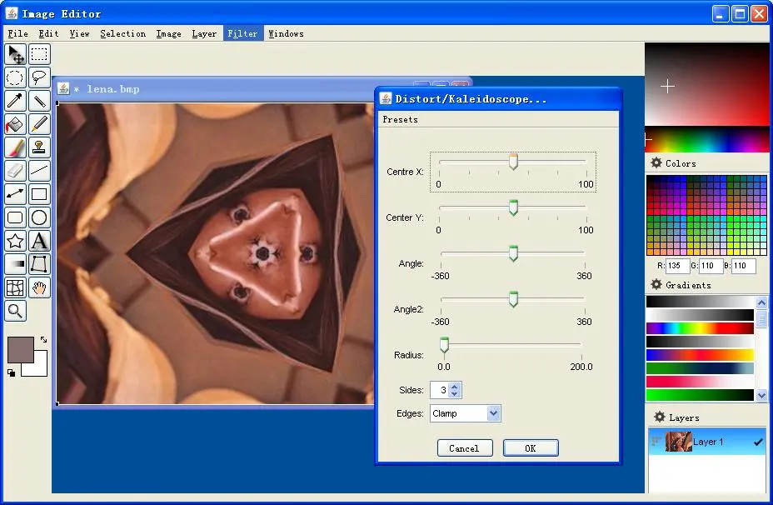This screenshot has width=773, height=505.
Task: Select the double-headed Arrow tool
Action: (15, 194)
